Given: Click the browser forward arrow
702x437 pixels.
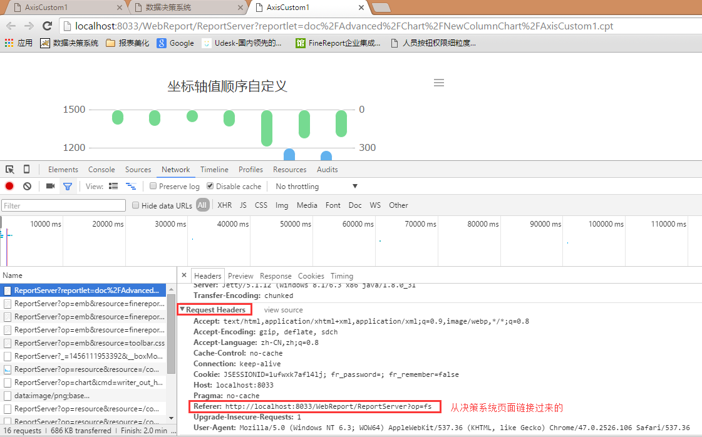Looking at the screenshot, I should pyautogui.click(x=29, y=26).
